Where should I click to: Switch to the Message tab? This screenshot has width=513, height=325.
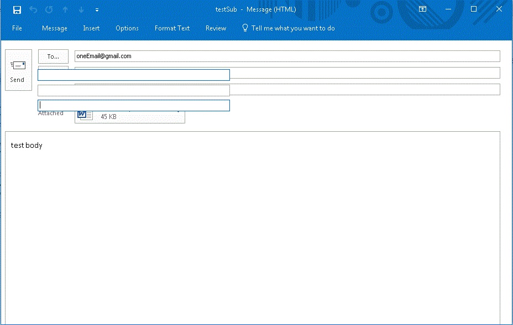coord(55,28)
